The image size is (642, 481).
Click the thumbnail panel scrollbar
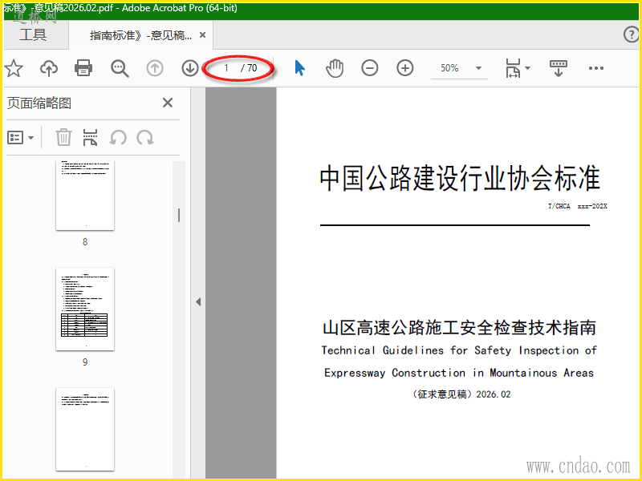click(178, 215)
